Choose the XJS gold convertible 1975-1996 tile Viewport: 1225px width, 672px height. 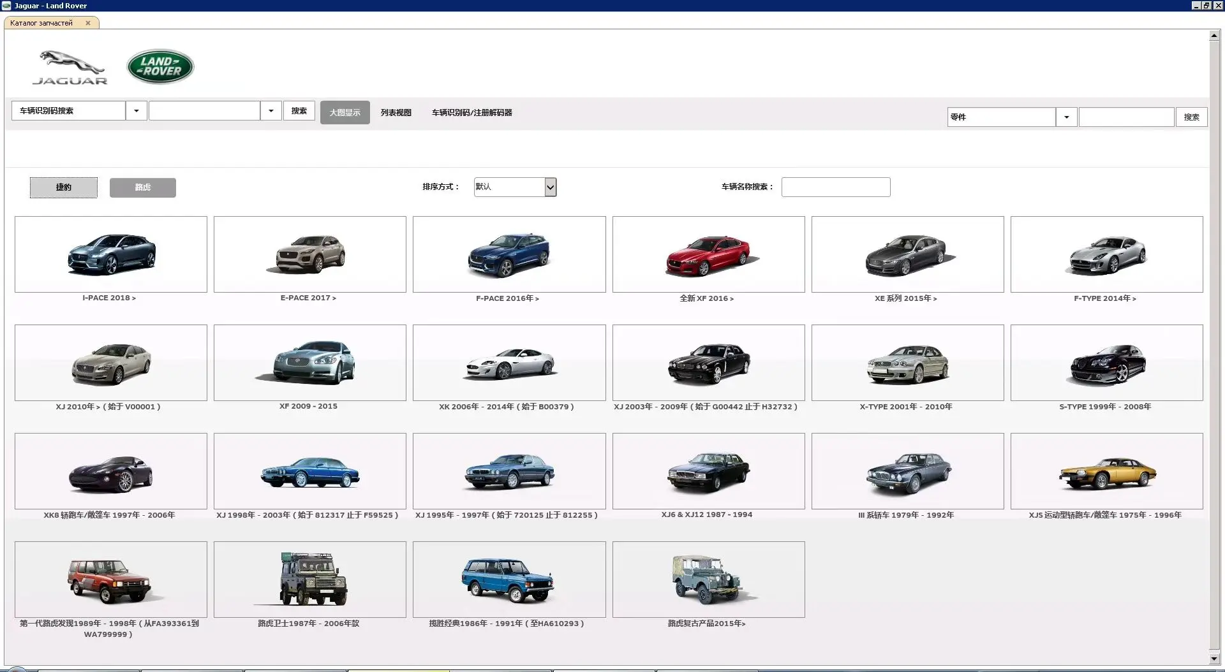(1106, 471)
